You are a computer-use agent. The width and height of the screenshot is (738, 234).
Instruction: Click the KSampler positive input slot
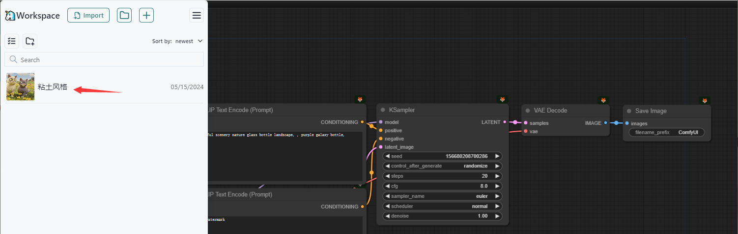pyautogui.click(x=381, y=130)
